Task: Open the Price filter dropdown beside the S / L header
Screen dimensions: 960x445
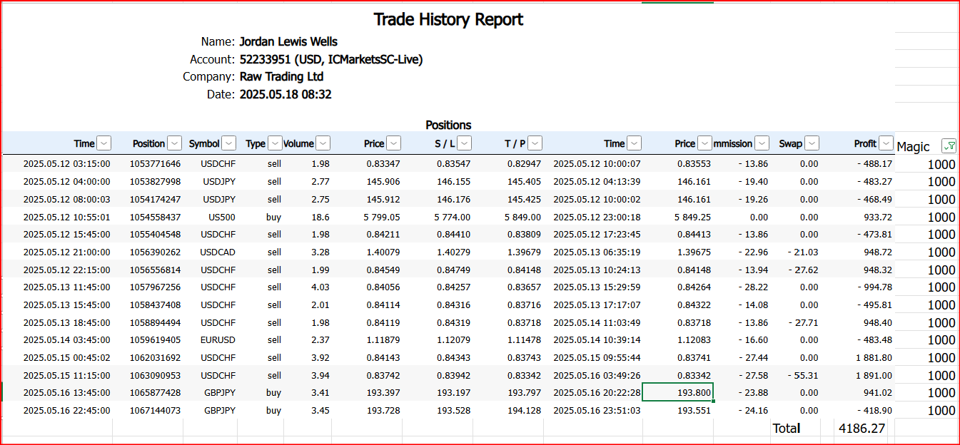Action: (393, 143)
